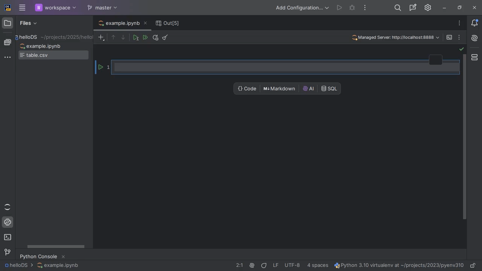This screenshot has height=271, width=482.
Task: Switch to the Out[5] tab
Action: [x=168, y=23]
